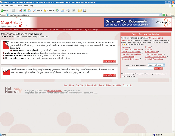Open My Articles in the site navigation

55,29
